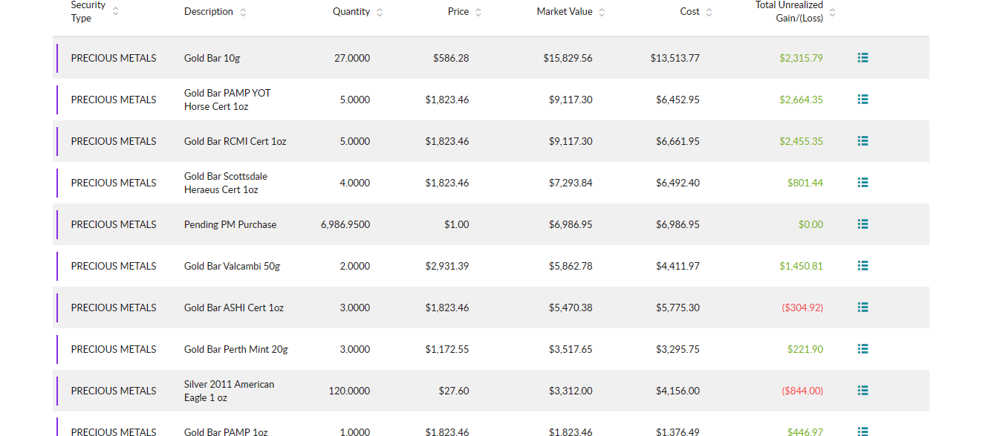Select the Pending PM Purchase description
The image size is (991, 436).
pos(230,224)
